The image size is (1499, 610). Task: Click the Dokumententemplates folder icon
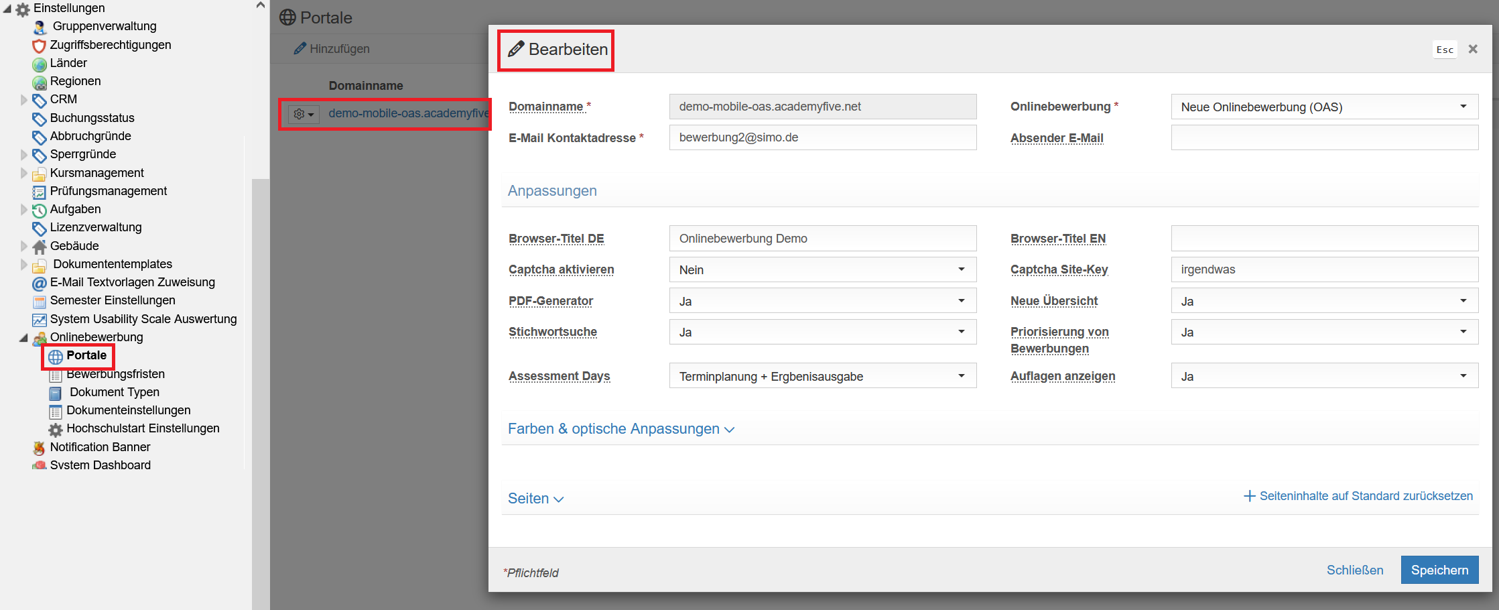[40, 265]
